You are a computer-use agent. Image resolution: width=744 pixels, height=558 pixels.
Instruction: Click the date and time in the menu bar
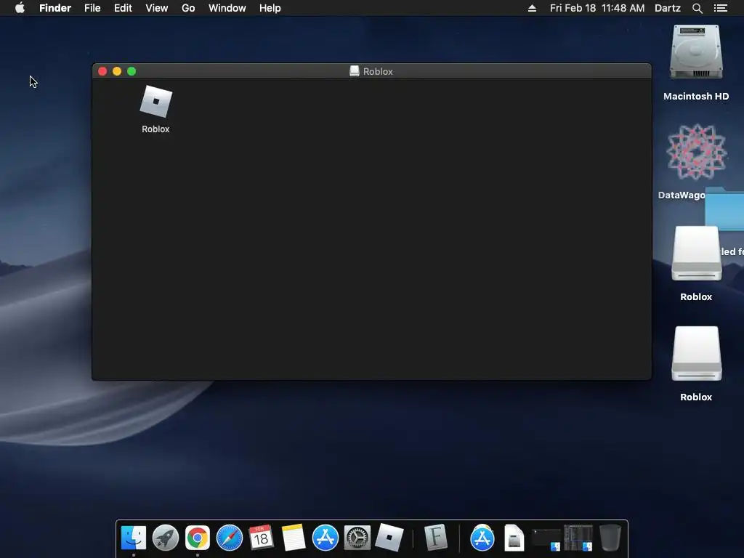tap(597, 8)
